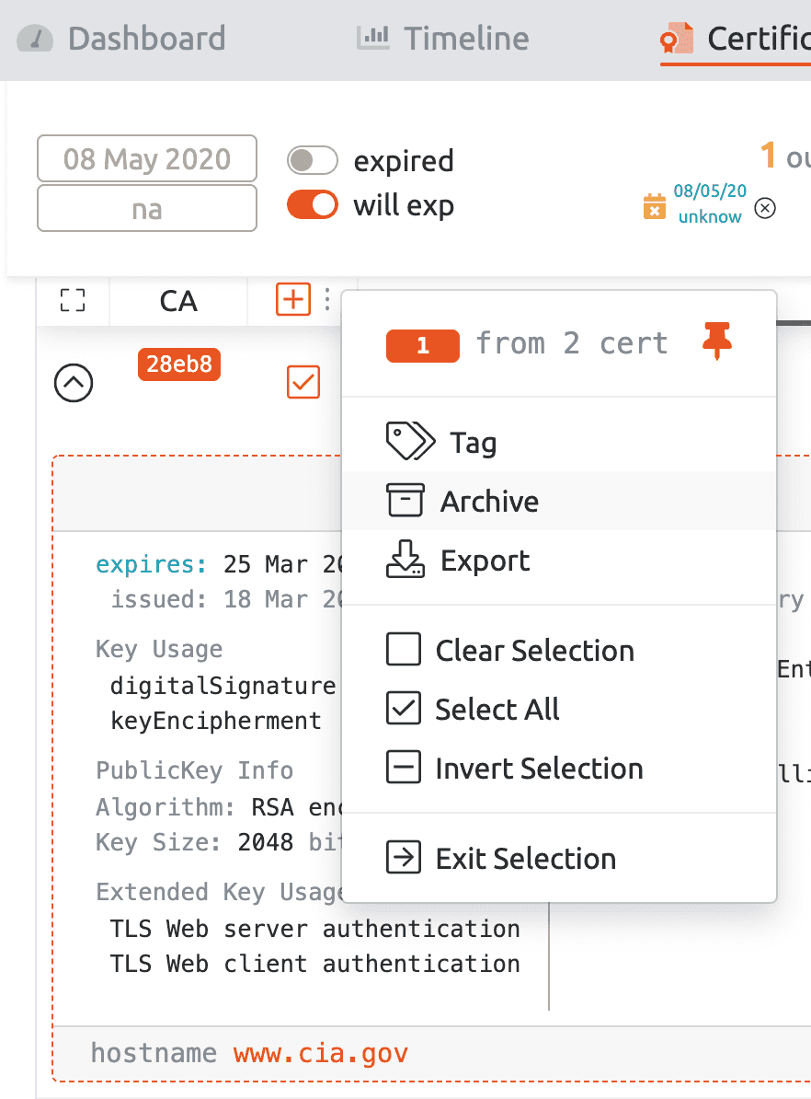The height and width of the screenshot is (1099, 811).
Task: Click the orange plus selection icon
Action: point(293,299)
